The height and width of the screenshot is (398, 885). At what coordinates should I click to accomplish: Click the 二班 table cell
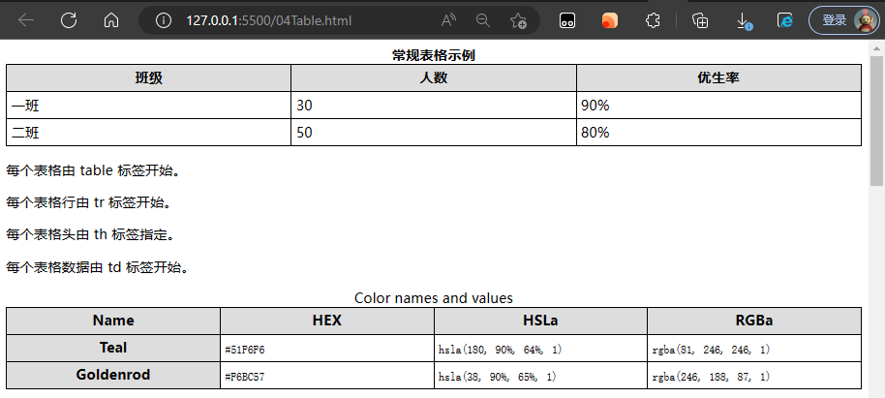(148, 132)
